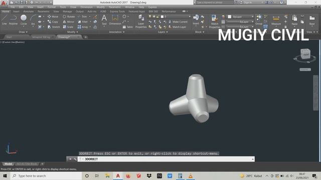
Task: Switch to the Drawing2 file tab
Action: tap(64, 37)
